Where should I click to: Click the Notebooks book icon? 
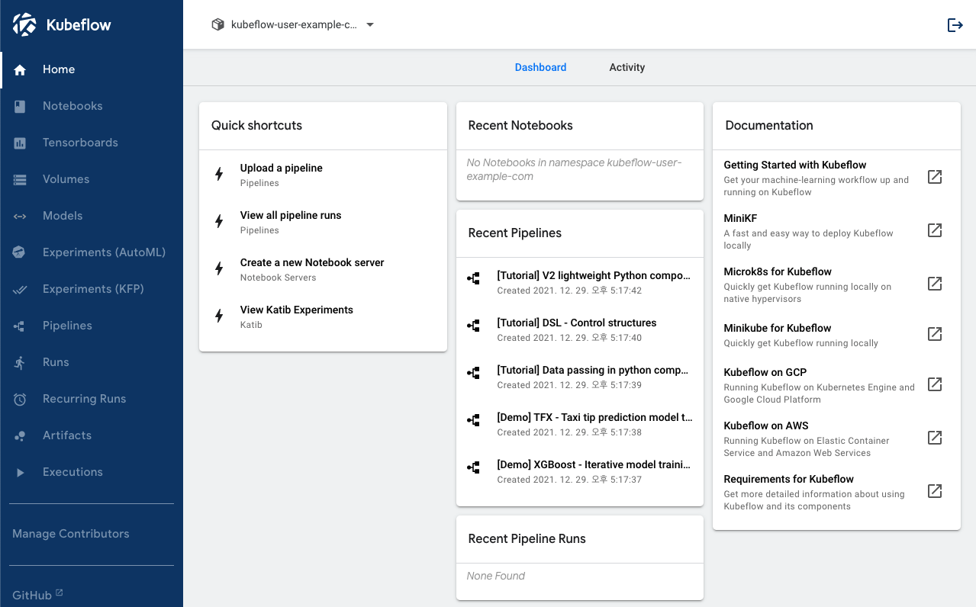(20, 106)
